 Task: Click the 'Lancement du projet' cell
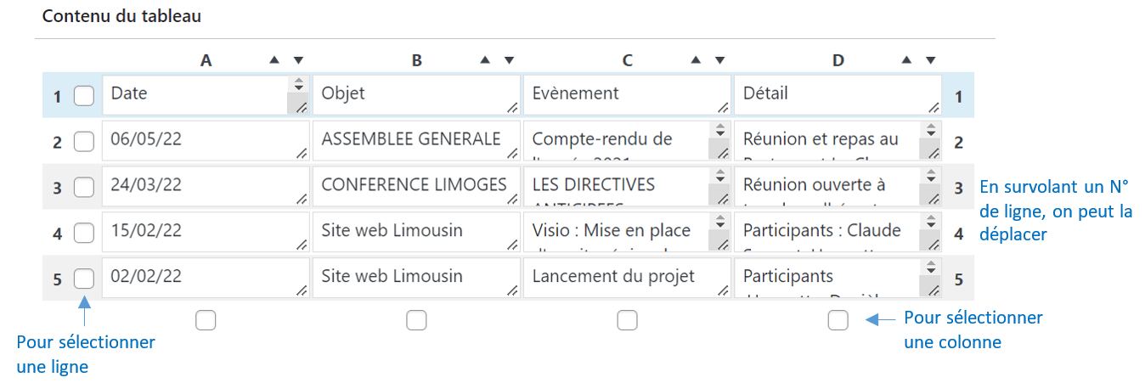pyautogui.click(x=613, y=277)
